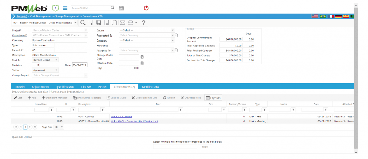368x159 pixels.
Task: Click Delete Selected Line button
Action: [x=144, y=98]
